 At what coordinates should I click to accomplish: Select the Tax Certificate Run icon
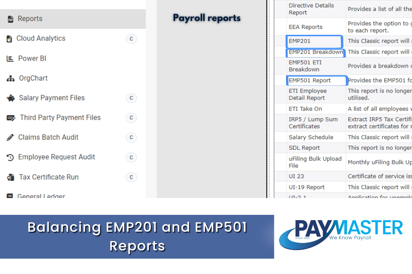[x=10, y=177]
